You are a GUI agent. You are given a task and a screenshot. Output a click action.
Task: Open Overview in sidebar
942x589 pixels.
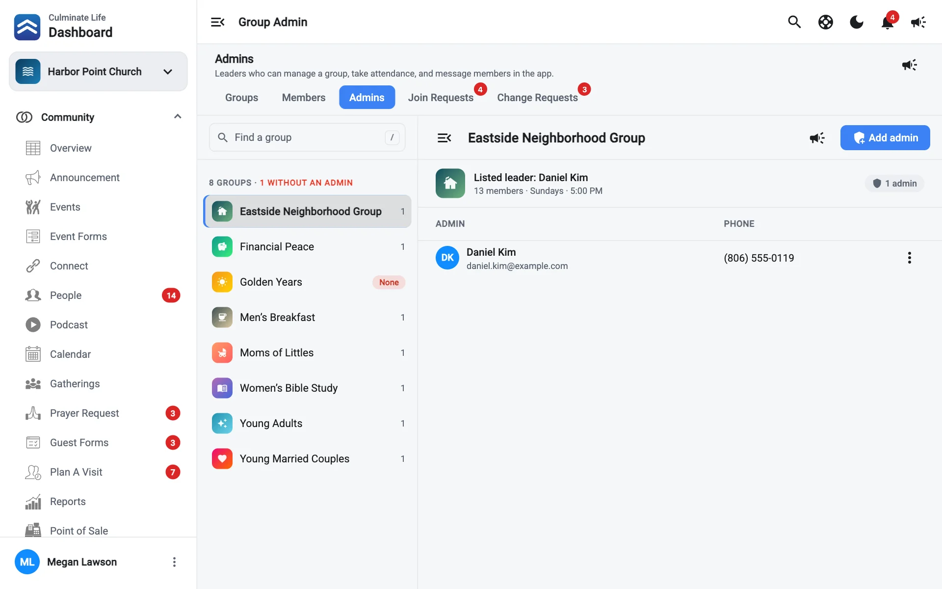click(98, 148)
